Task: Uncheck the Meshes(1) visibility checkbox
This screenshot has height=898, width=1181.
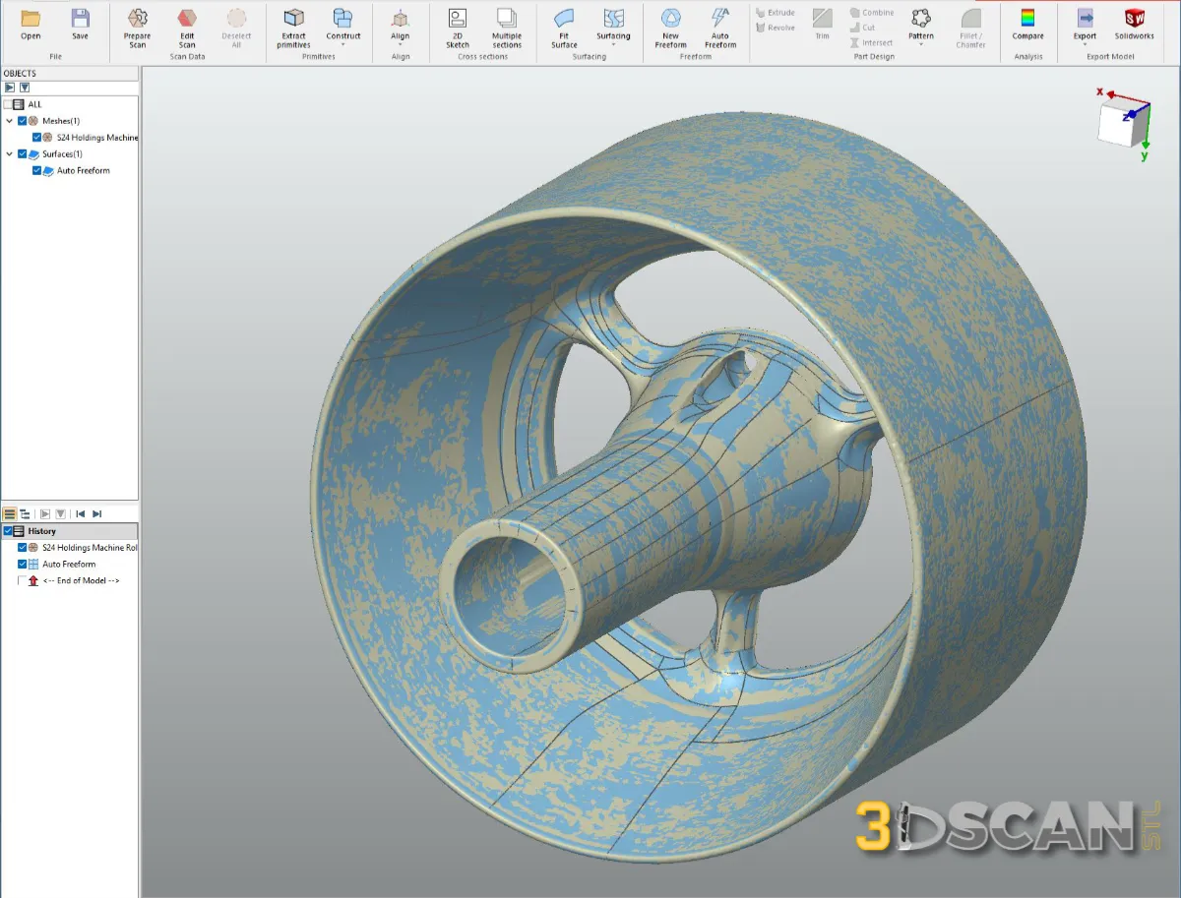Action: pyautogui.click(x=23, y=121)
